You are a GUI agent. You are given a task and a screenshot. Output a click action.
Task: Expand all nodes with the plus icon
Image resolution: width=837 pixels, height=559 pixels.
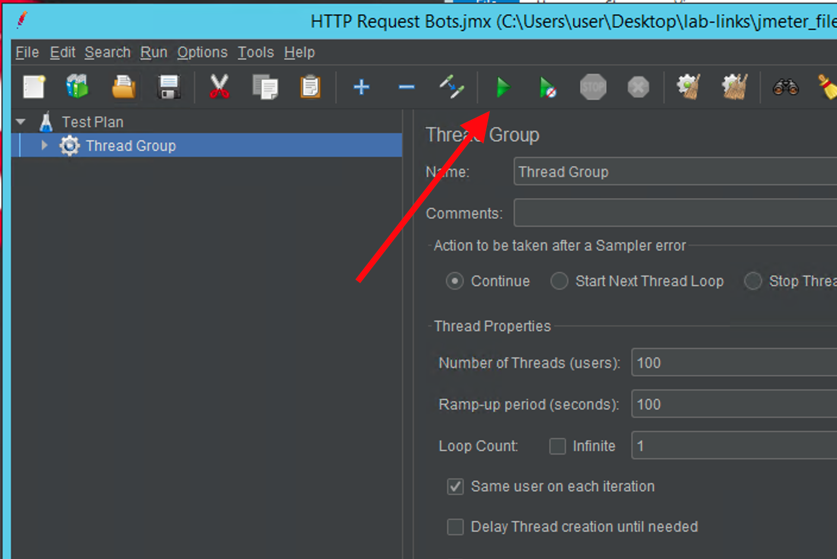(x=361, y=87)
